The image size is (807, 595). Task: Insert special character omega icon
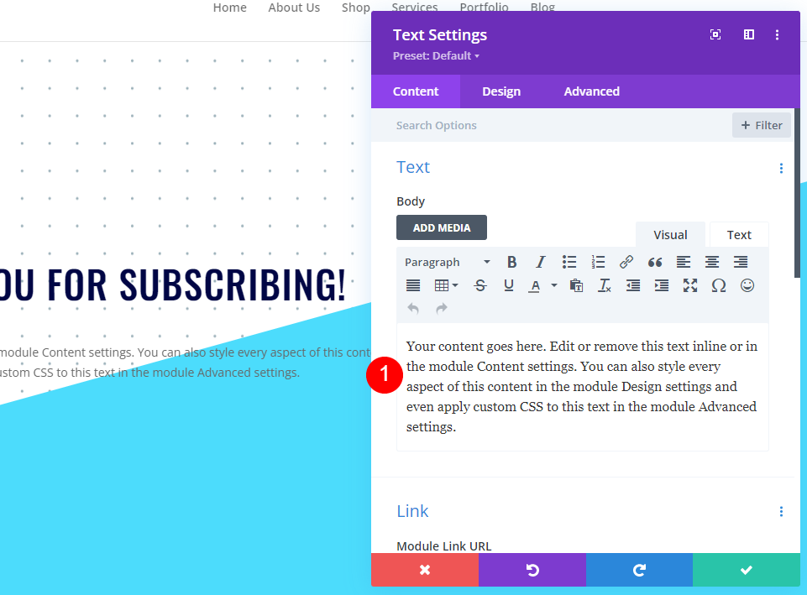tap(719, 285)
